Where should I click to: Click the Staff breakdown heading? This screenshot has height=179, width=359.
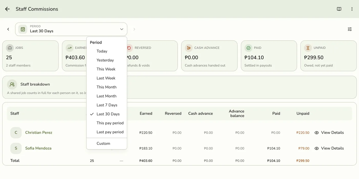point(35,84)
